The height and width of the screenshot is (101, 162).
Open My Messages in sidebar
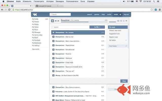(36, 32)
